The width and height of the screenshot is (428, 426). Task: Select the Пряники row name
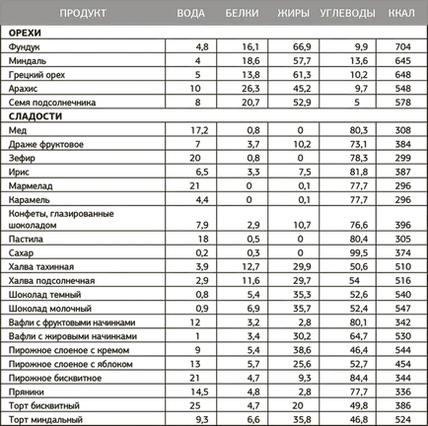[26, 392]
